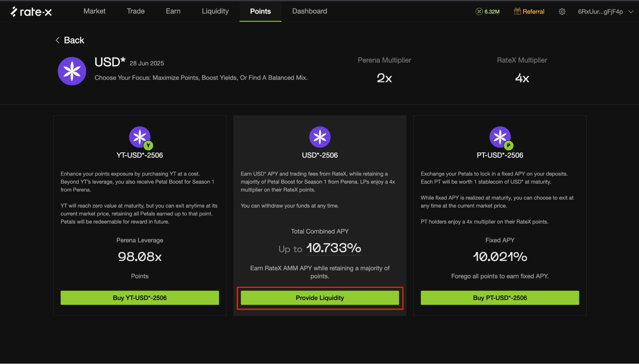
Task: Click the Total Combined APY label
Action: point(320,231)
